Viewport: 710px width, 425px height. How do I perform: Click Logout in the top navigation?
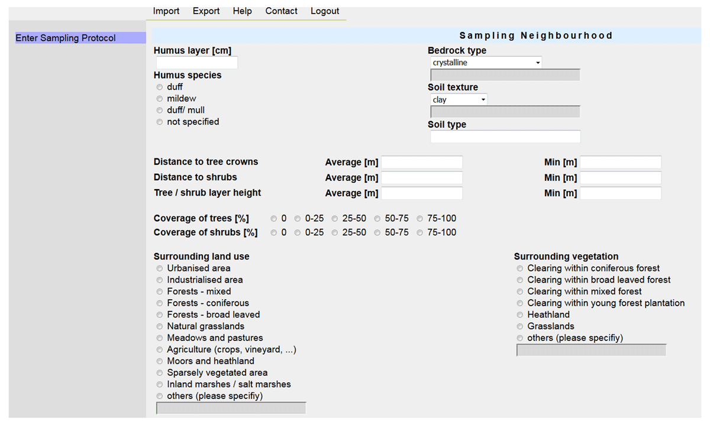[x=325, y=11]
